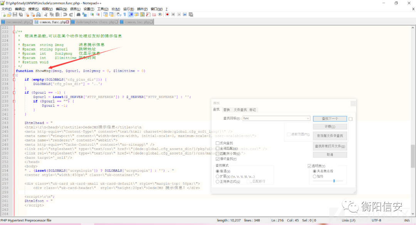Viewport: 416px width, 225px height.
Task: Select 失去焦点后 transparency radio
Action: 315,171
